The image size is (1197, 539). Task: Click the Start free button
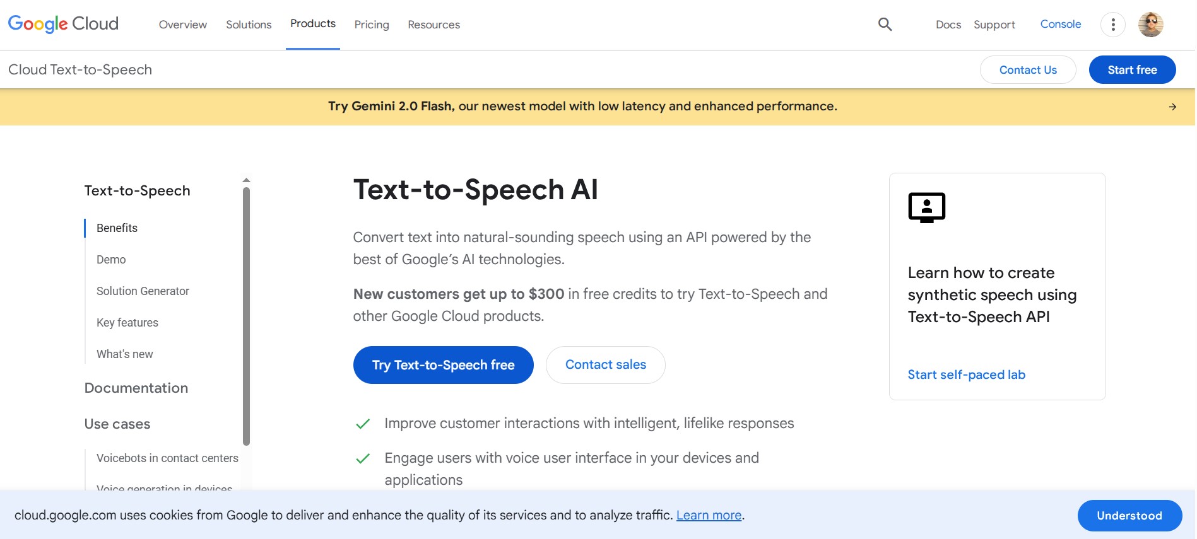[1132, 70]
